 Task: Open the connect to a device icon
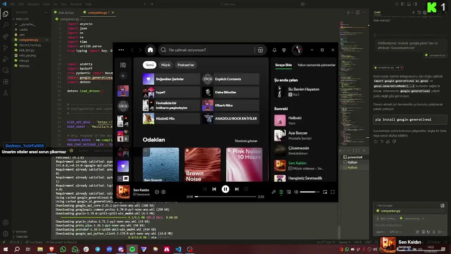(289, 192)
